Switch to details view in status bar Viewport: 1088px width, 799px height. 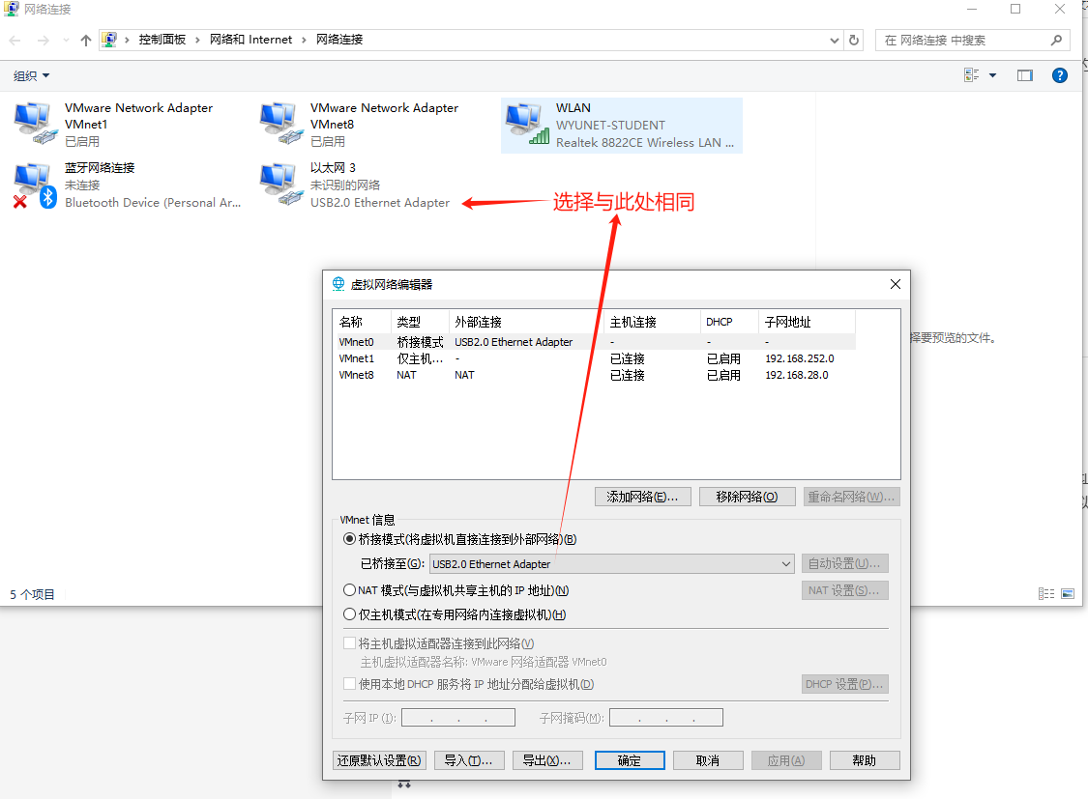pos(1045,594)
